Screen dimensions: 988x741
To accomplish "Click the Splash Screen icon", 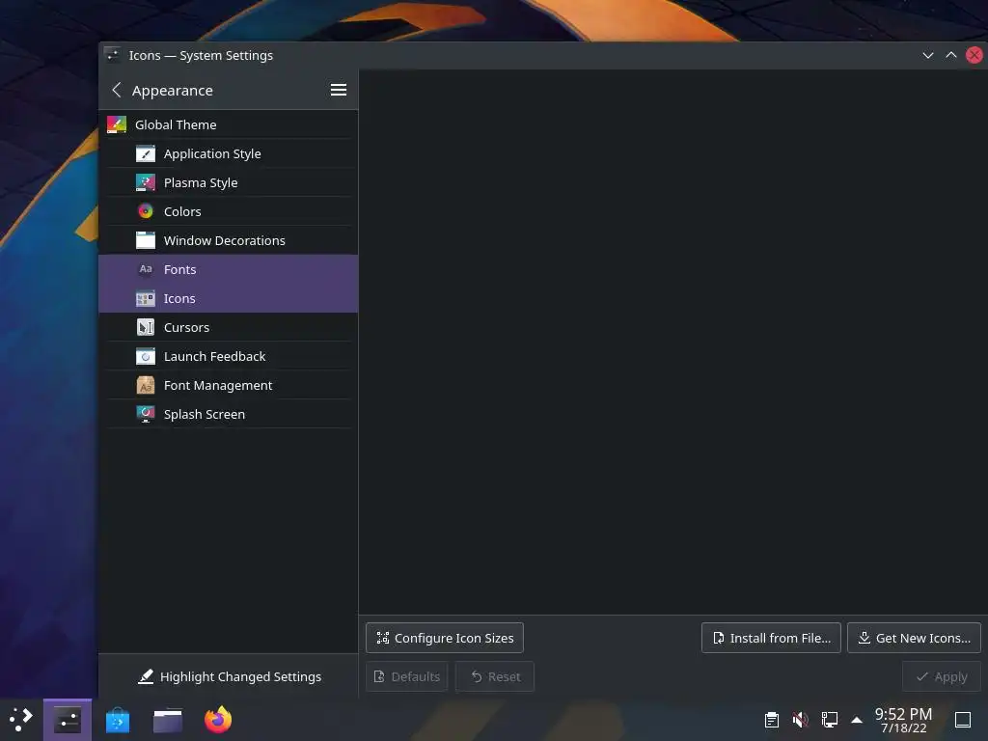I will point(146,414).
